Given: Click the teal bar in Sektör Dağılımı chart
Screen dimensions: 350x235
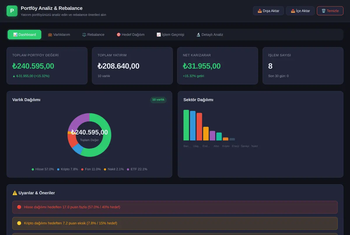Looking at the screenshot, I should click(x=219, y=136).
